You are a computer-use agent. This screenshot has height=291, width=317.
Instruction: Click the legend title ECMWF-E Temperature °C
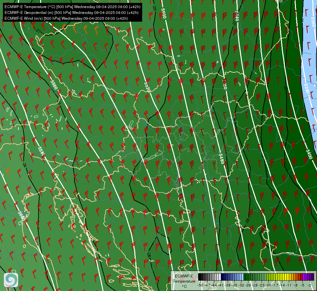point(184,281)
